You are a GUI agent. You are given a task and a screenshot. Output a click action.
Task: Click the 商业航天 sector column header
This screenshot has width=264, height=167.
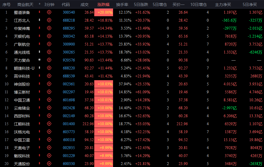[x=25, y=5]
